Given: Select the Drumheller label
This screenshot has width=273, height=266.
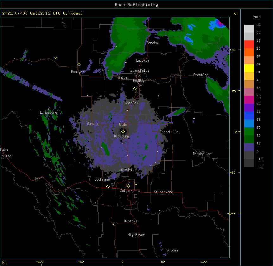Looking at the screenshot, I should click(202, 154).
